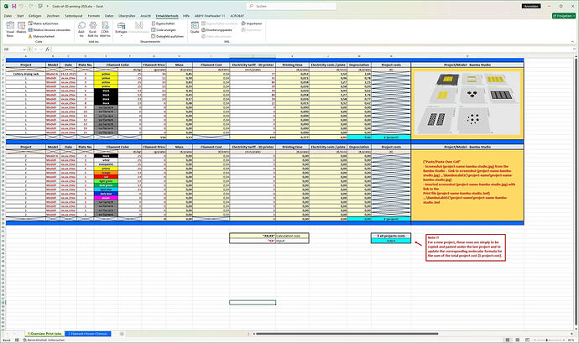Select the 'Printing time' header in first table

coord(293,65)
